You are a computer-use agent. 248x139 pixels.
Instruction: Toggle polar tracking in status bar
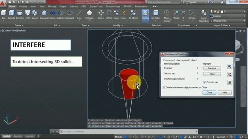point(142,137)
